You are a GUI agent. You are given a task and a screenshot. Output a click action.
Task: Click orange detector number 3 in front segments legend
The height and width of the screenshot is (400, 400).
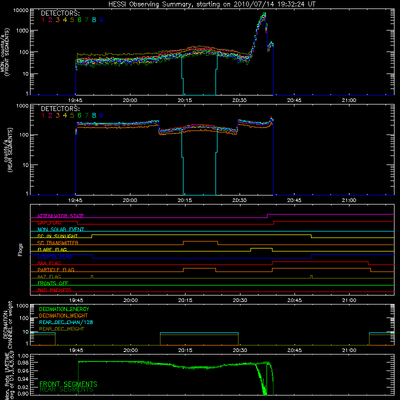click(57, 20)
